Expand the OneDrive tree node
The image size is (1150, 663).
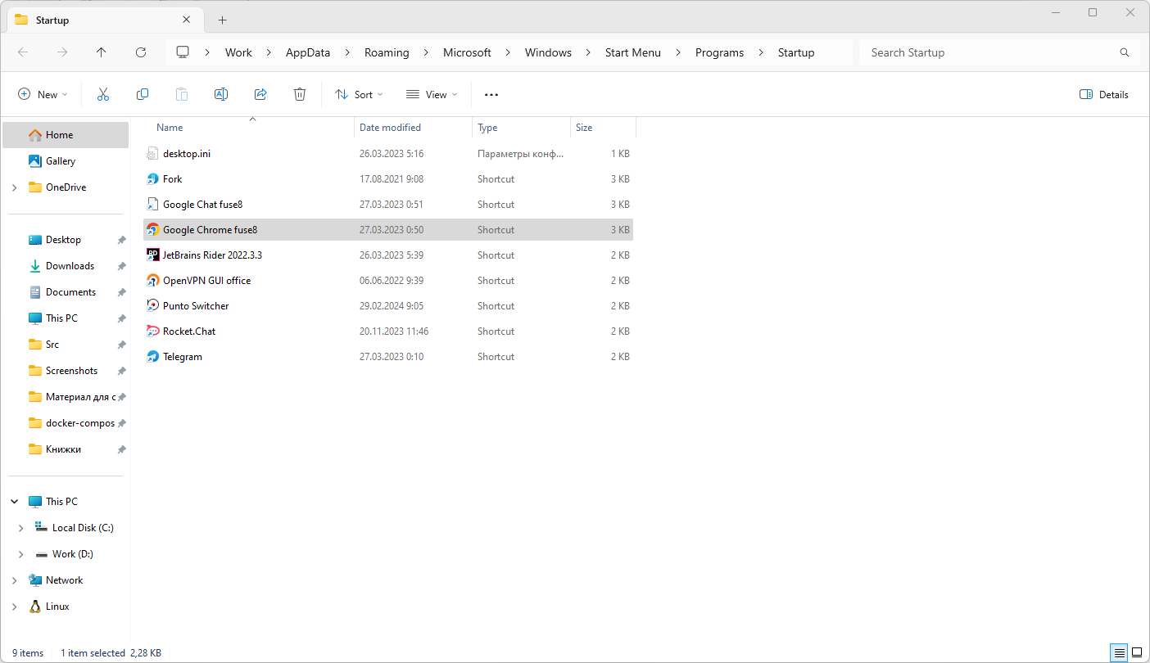pyautogui.click(x=15, y=187)
